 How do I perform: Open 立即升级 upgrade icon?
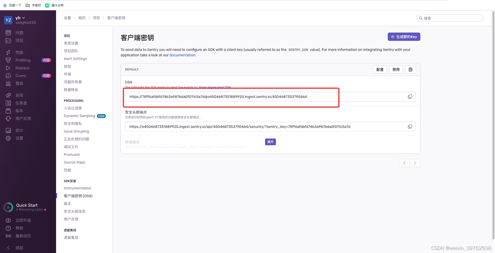[8, 220]
